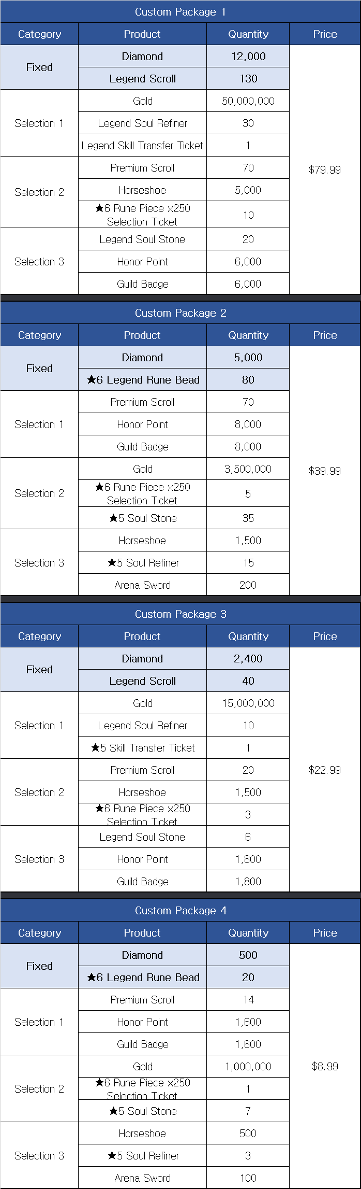Select the ★5 Skill Transfer Ticket row
The image size is (361, 1189).
pyautogui.click(x=184, y=747)
